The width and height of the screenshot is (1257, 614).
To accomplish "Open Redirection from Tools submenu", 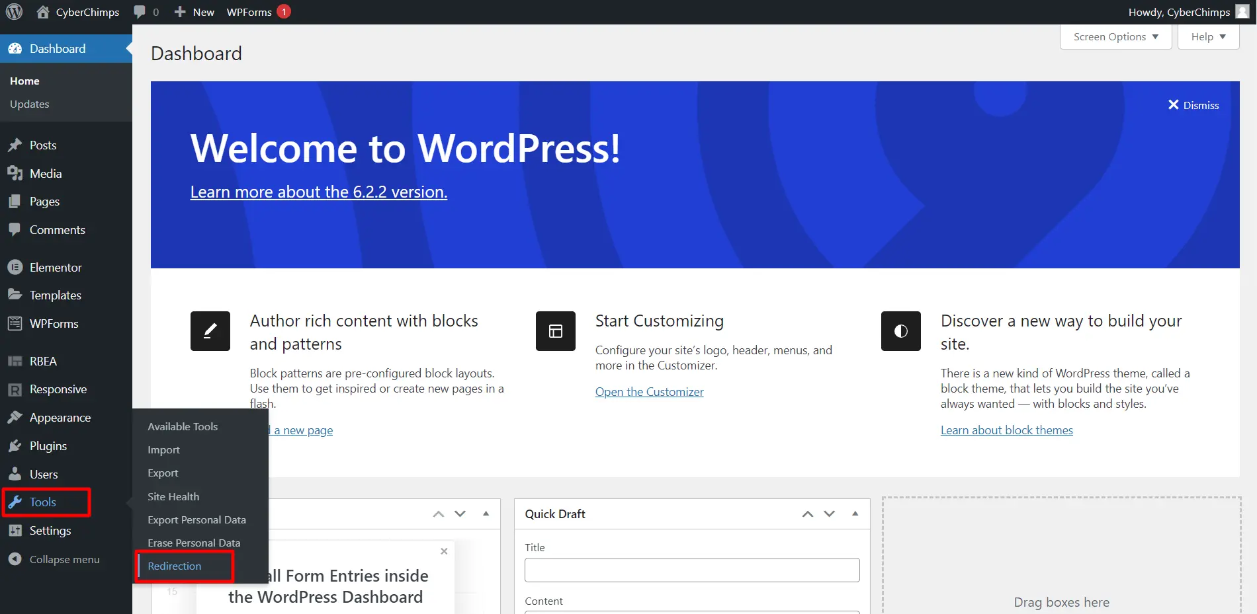I will tap(175, 566).
